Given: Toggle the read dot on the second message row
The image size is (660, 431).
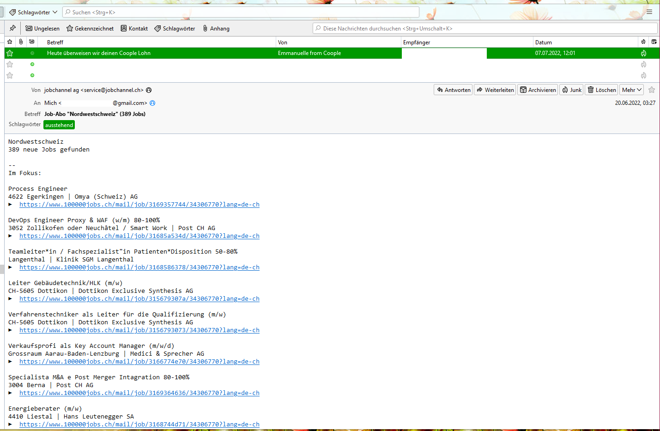Looking at the screenshot, I should (x=32, y=64).
